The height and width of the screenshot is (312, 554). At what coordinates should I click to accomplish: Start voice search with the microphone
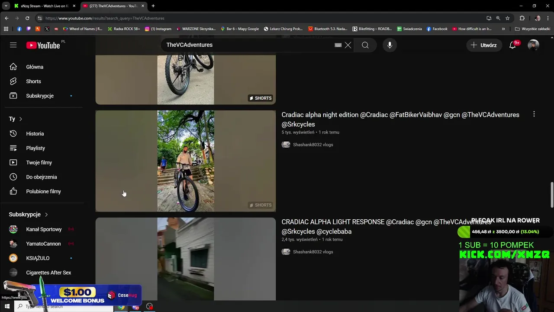(390, 45)
